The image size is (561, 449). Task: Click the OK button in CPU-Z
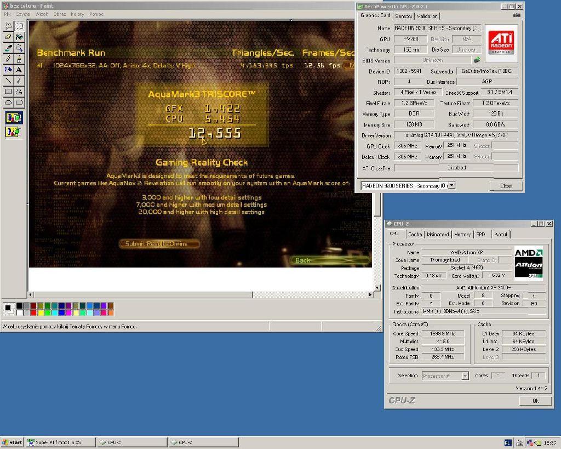point(536,401)
